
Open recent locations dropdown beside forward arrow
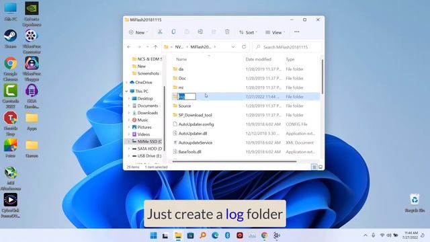coord(147,47)
